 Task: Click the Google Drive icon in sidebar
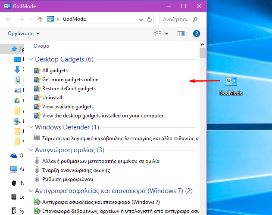pyautogui.click(x=17, y=100)
